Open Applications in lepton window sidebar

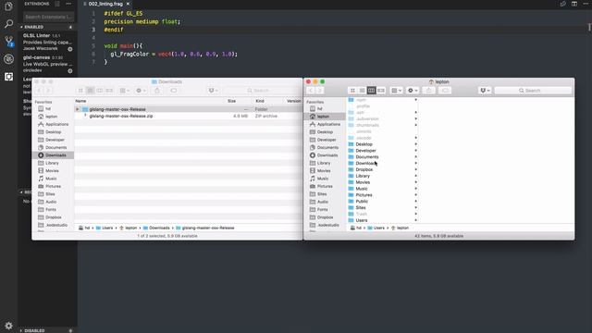[x=325, y=124]
